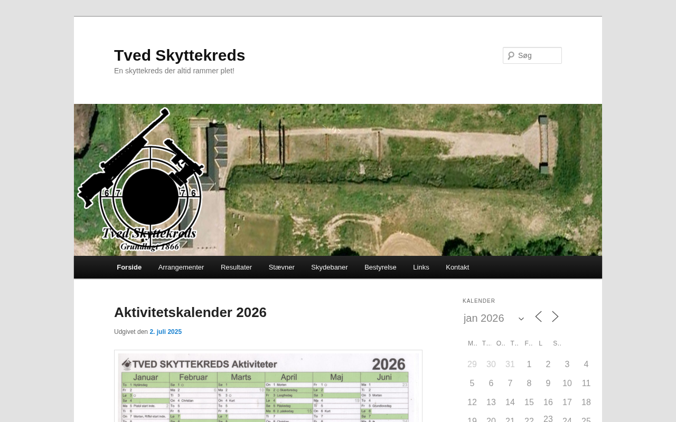
Task: Go to next month in calendar
Action: pos(555,317)
